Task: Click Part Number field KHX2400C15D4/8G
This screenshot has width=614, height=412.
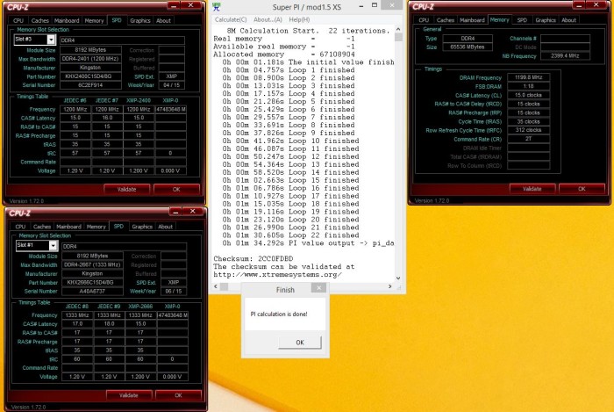Action: (x=91, y=76)
